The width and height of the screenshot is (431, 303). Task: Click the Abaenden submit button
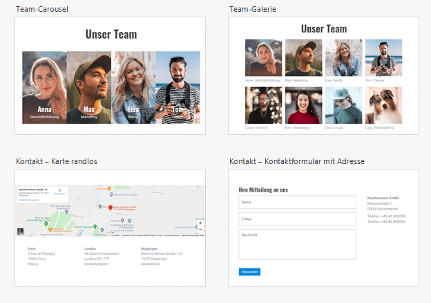tap(249, 272)
